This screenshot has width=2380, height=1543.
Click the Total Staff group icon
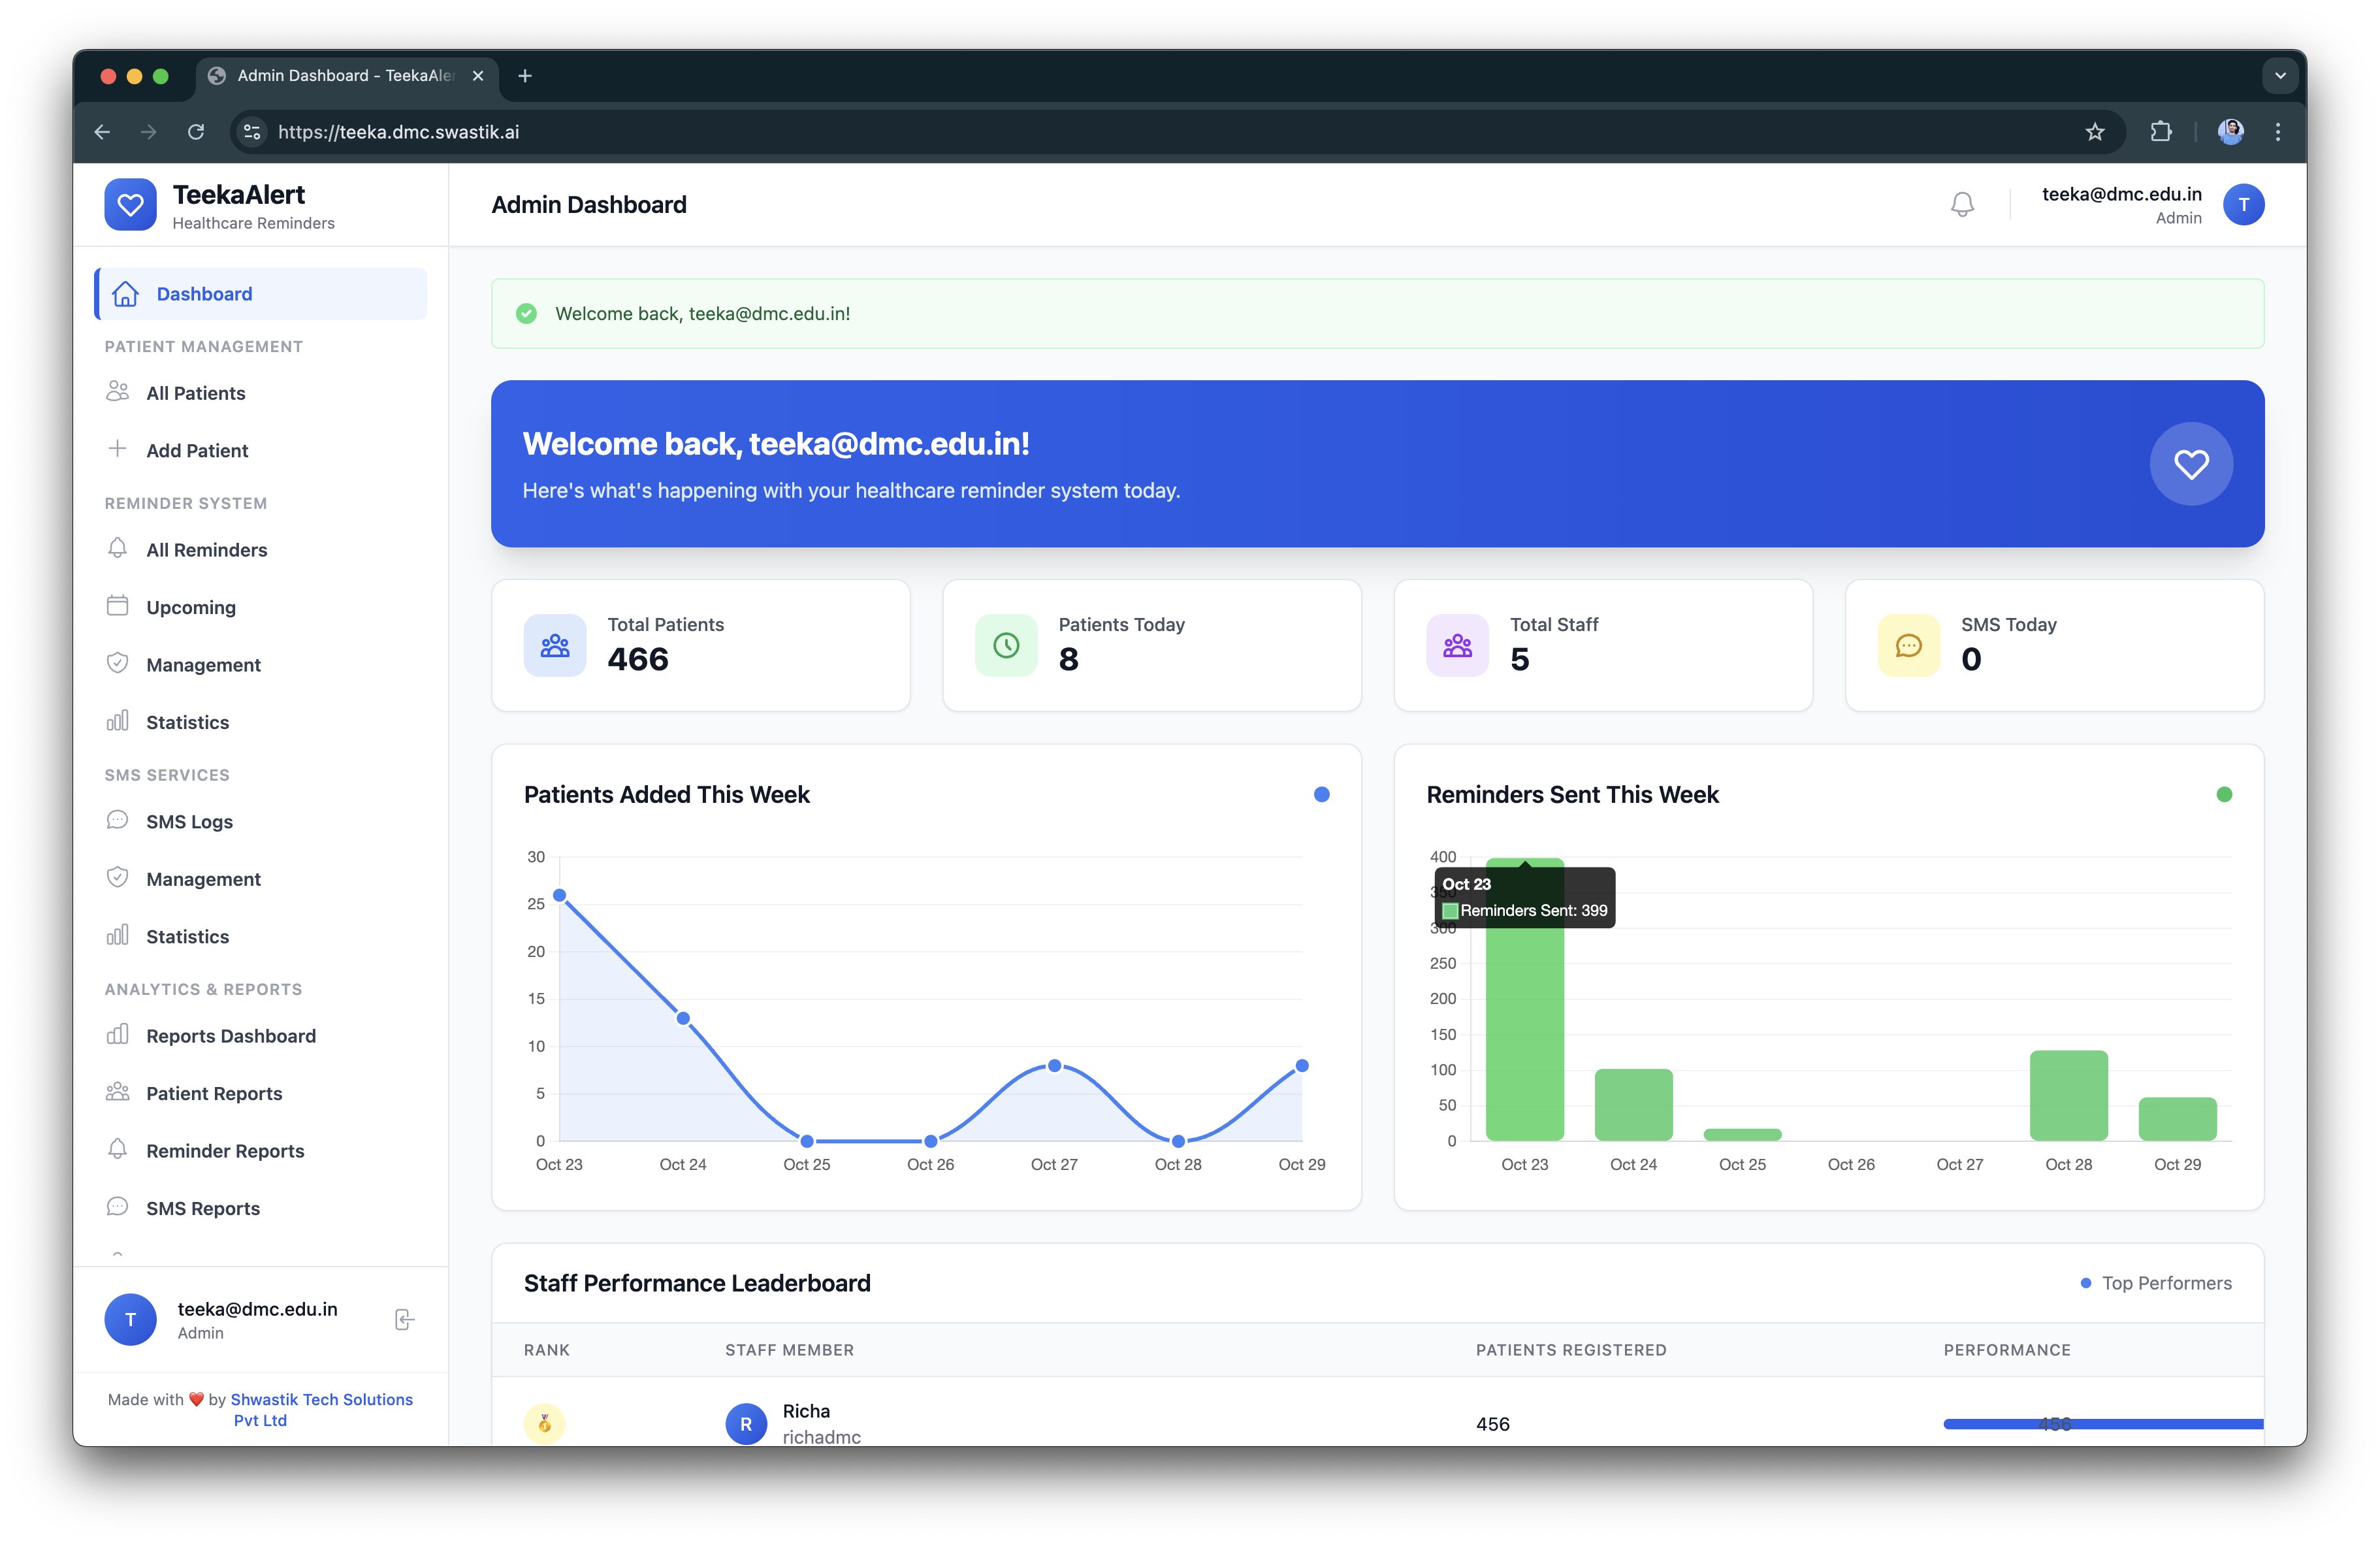tap(1457, 646)
